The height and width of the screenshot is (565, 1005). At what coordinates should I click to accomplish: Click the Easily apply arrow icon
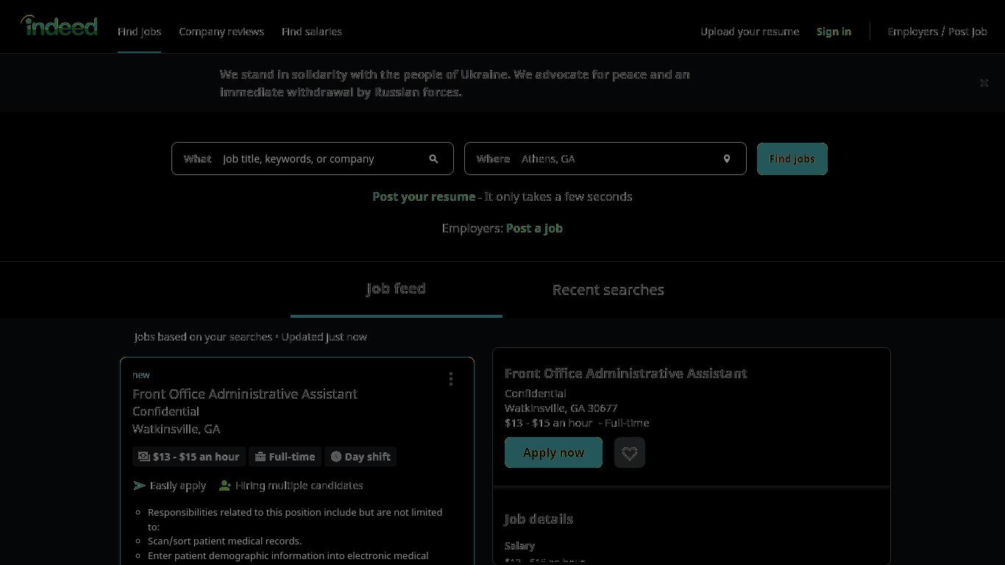tap(139, 486)
